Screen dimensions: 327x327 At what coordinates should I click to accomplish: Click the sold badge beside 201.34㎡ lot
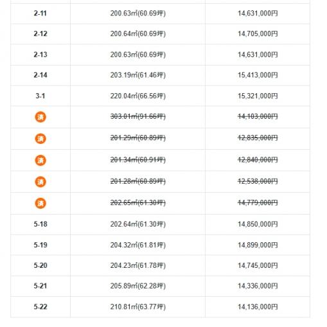point(40,160)
